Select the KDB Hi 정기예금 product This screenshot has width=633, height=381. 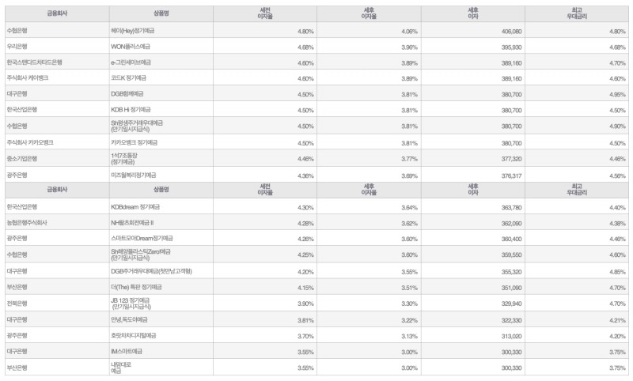130,109
